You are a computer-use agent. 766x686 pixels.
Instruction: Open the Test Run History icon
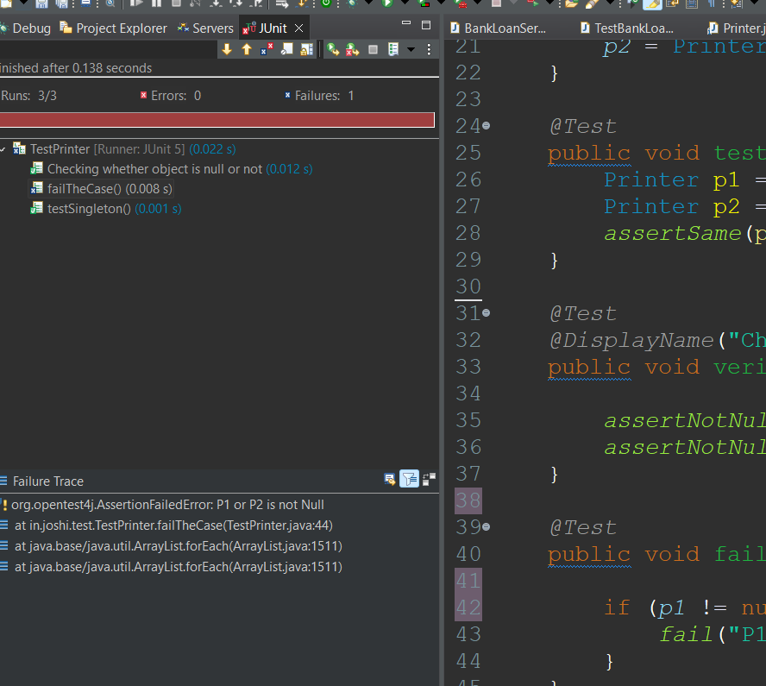393,49
